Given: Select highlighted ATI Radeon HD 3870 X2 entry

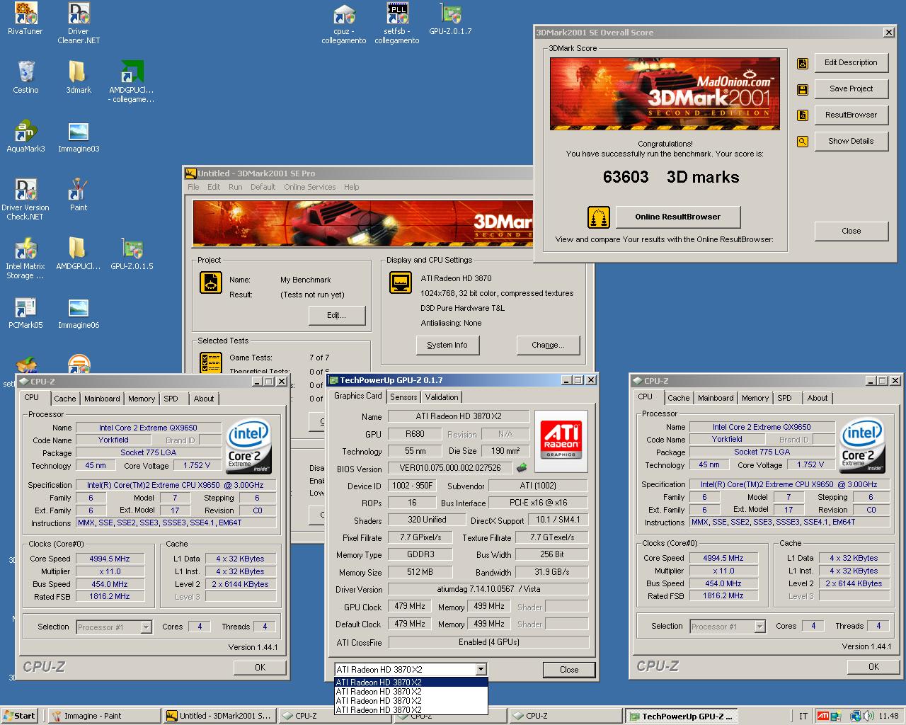Looking at the screenshot, I should 411,683.
